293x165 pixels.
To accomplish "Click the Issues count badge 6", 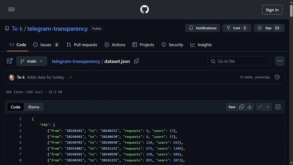I will (x=57, y=45).
